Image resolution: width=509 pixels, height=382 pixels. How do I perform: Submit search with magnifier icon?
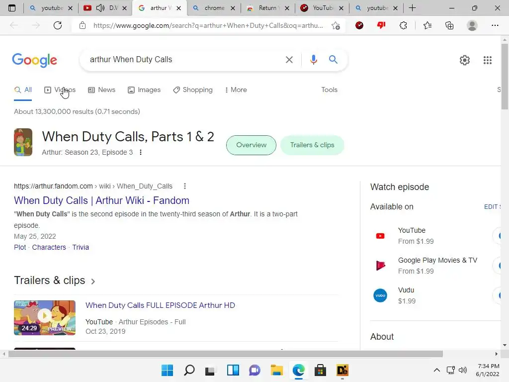333,60
